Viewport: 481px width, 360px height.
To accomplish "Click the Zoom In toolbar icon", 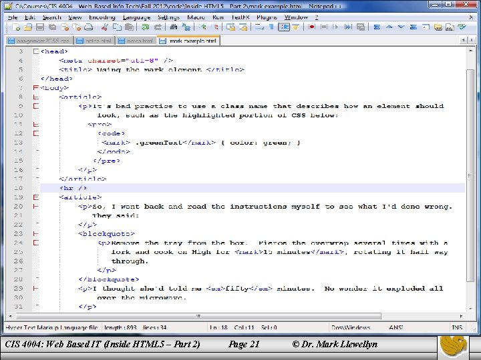I will pos(202,27).
